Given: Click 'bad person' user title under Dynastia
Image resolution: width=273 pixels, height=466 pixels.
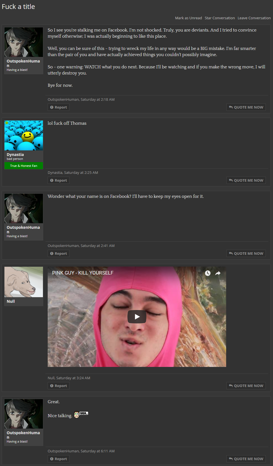Looking at the screenshot, I should (x=15, y=159).
